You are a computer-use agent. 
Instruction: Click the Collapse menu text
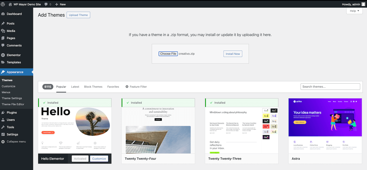[x=16, y=142]
